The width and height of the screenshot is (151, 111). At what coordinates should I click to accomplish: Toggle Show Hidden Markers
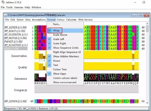click(65, 56)
